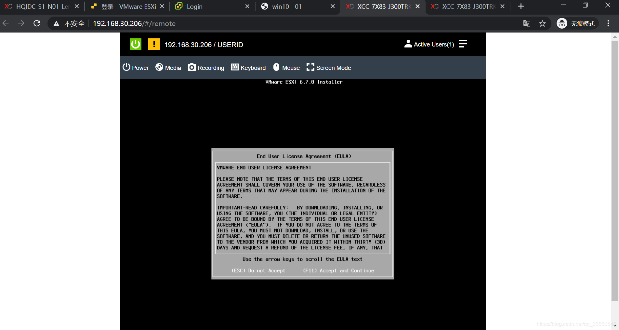Click 'End User License Agreement (EULA)' heading
619x330 pixels.
304,156
